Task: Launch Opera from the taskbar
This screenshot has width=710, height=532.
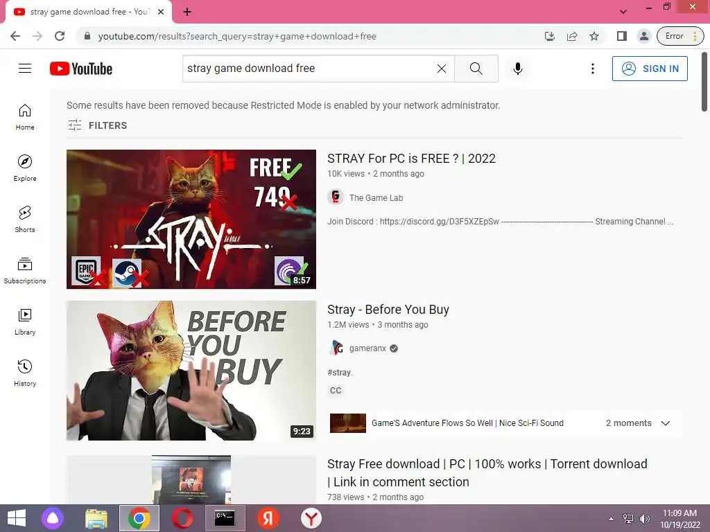Action: [x=182, y=518]
